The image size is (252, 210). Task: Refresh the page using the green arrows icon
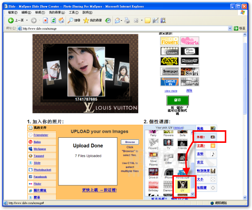point(53,21)
